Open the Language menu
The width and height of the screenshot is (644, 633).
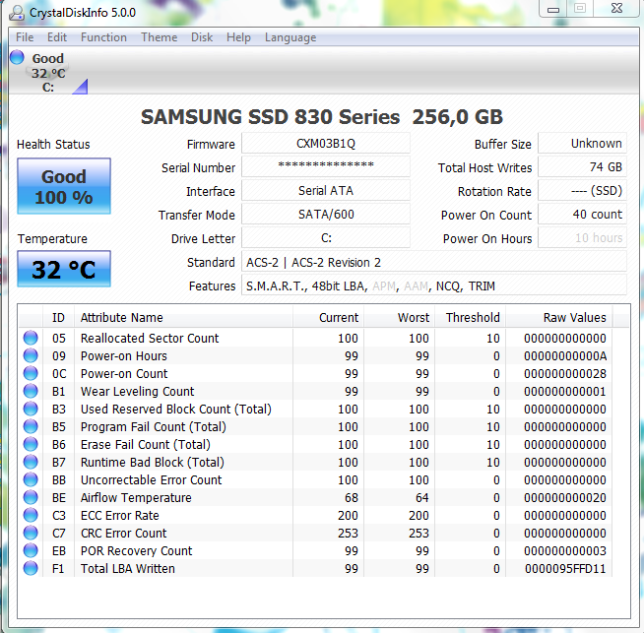coord(290,37)
